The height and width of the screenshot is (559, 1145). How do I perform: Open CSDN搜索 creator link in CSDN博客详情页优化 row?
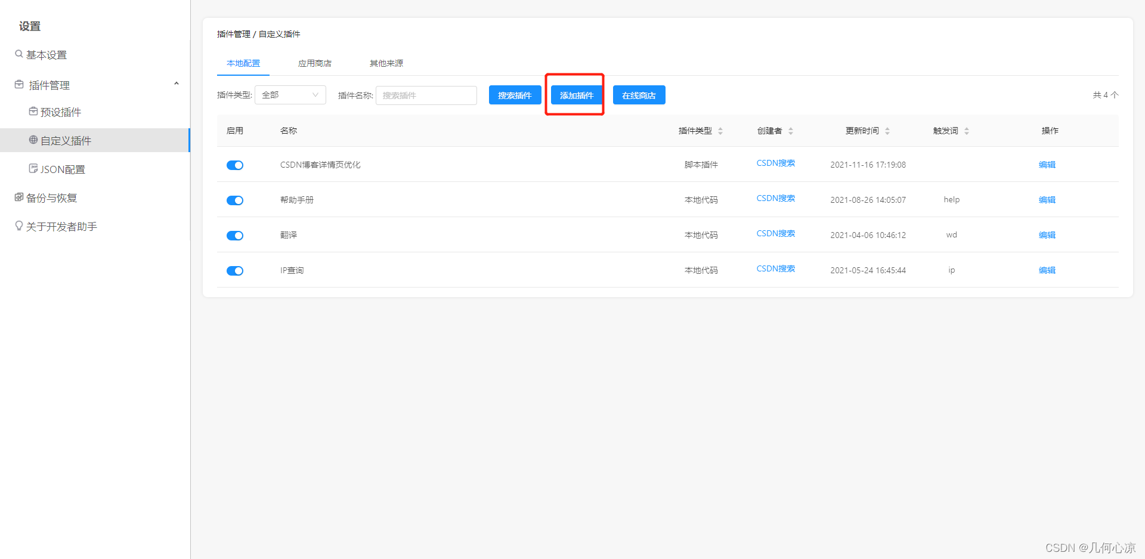click(776, 163)
